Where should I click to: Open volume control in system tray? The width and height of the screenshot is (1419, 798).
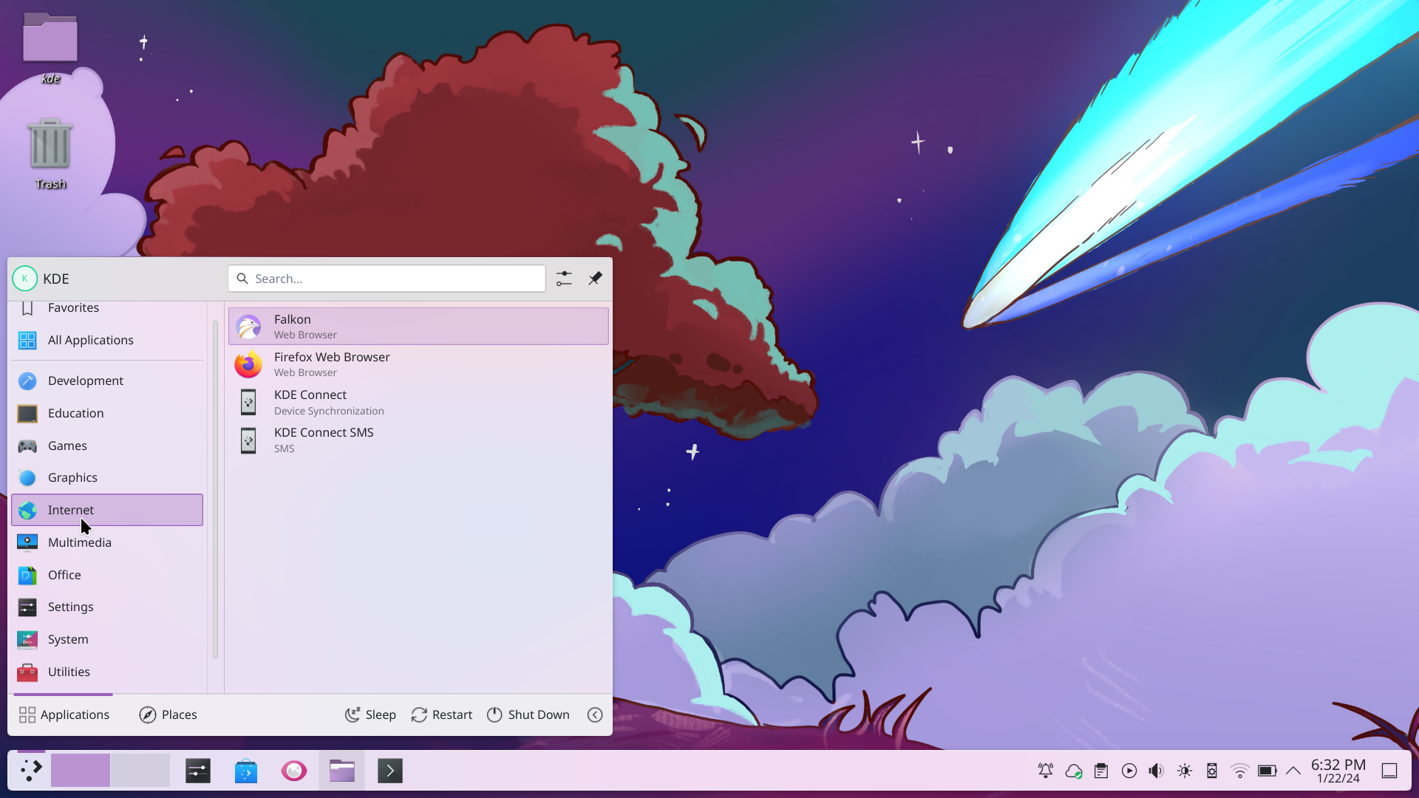click(x=1157, y=771)
